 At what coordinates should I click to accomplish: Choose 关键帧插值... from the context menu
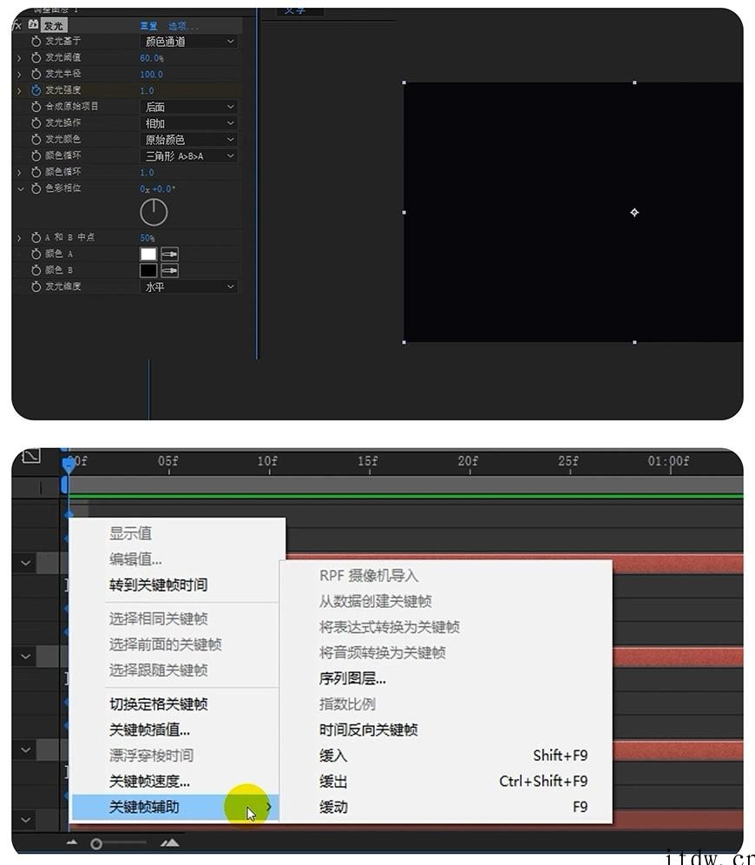[176, 730]
